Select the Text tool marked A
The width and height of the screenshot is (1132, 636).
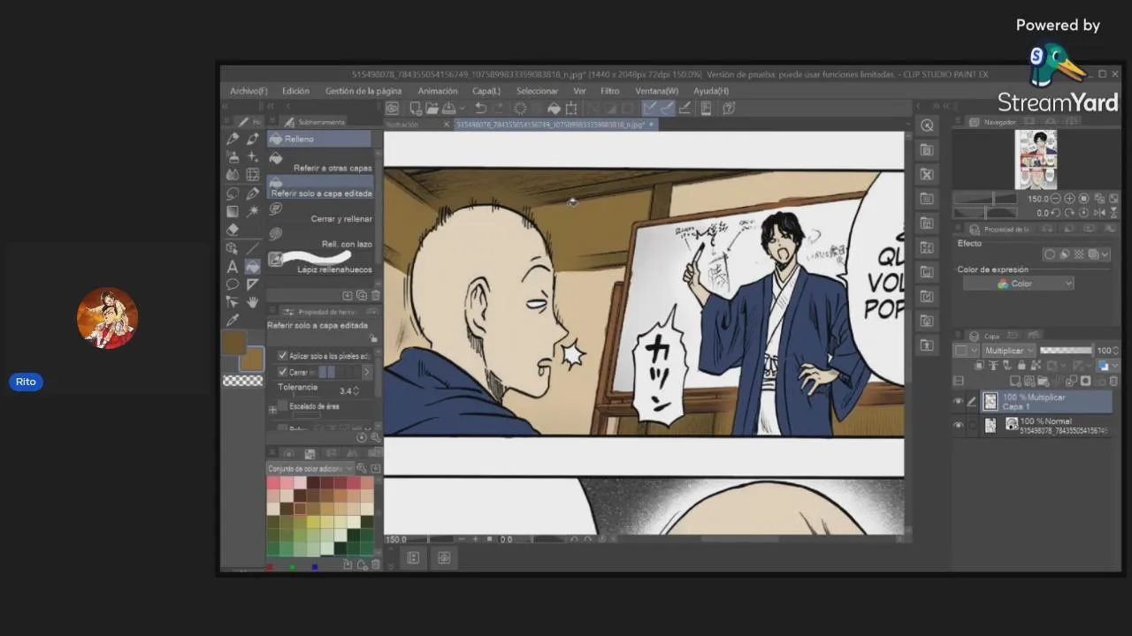(233, 267)
